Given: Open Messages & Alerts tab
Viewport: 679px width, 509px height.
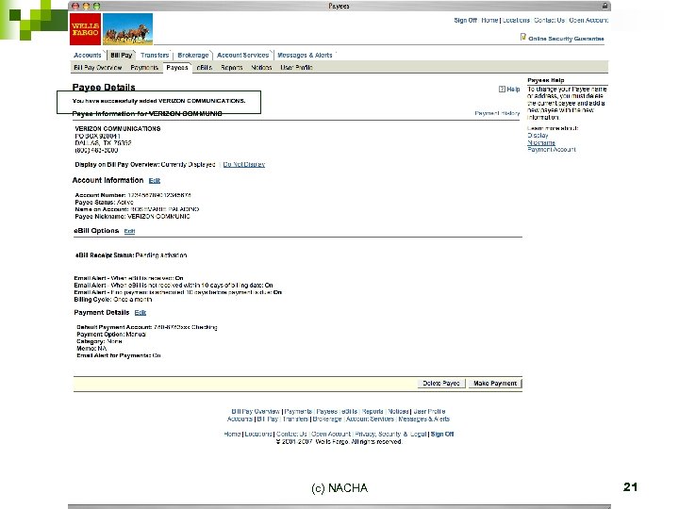Looking at the screenshot, I should point(305,55).
